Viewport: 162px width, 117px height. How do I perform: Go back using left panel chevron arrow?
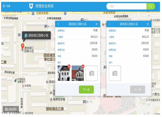[x=58, y=24]
